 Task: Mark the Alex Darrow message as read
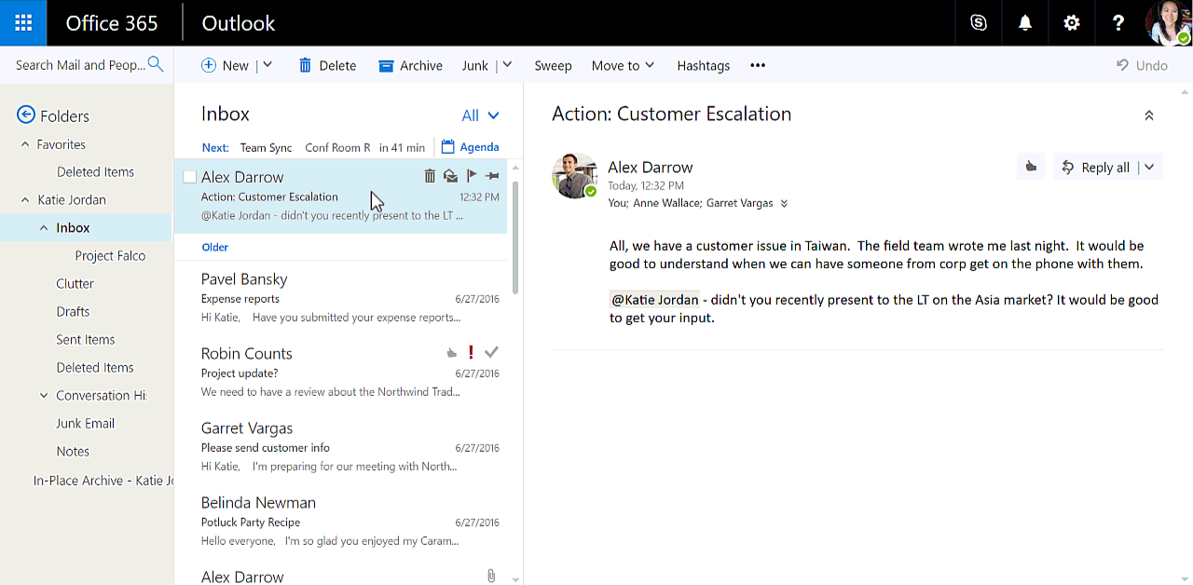click(450, 176)
